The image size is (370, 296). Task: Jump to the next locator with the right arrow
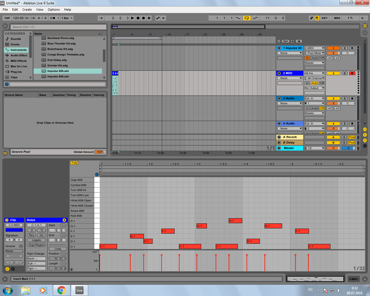(x=292, y=41)
